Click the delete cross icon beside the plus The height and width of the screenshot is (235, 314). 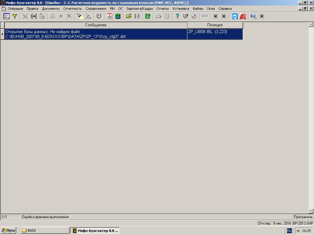69,16
